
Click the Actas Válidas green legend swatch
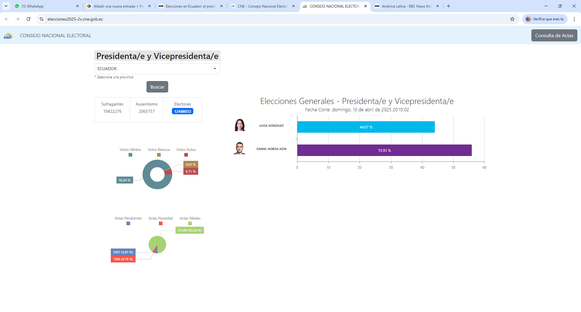(190, 223)
